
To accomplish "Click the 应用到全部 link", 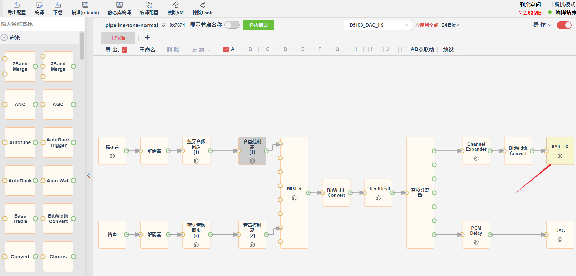I will 427,25.
